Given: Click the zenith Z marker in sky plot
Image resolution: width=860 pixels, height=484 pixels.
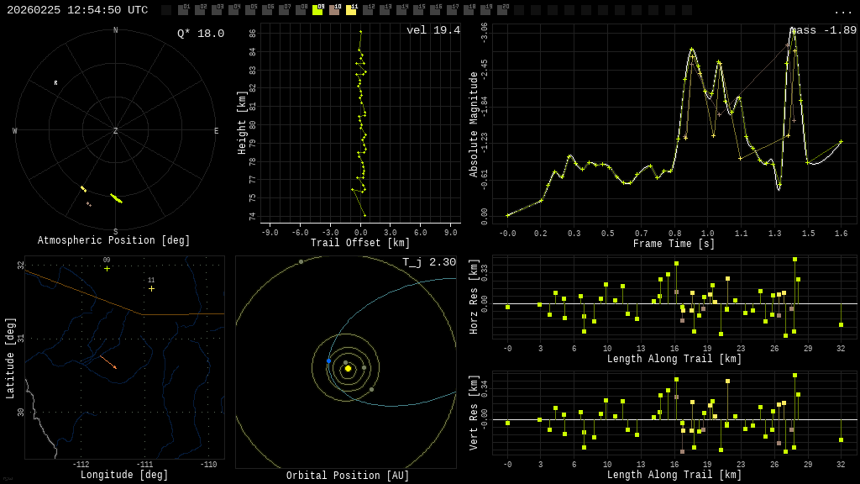Looking at the screenshot, I should [116, 131].
